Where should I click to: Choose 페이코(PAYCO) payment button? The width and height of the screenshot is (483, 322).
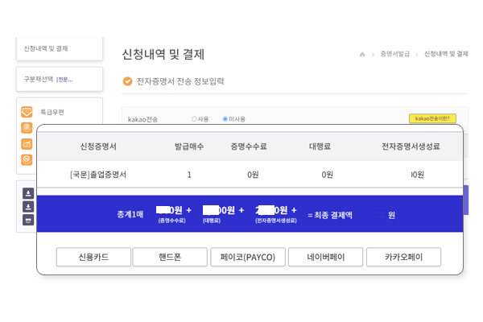point(248,257)
